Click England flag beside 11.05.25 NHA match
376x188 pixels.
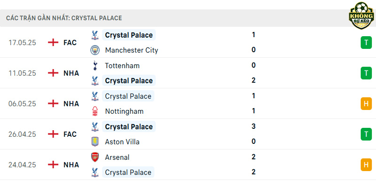[x=53, y=73]
